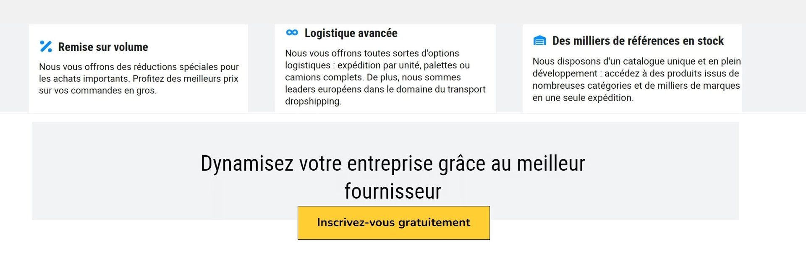Click text 'en une seule expédition'
Screen dimensions: 806x270
point(583,98)
